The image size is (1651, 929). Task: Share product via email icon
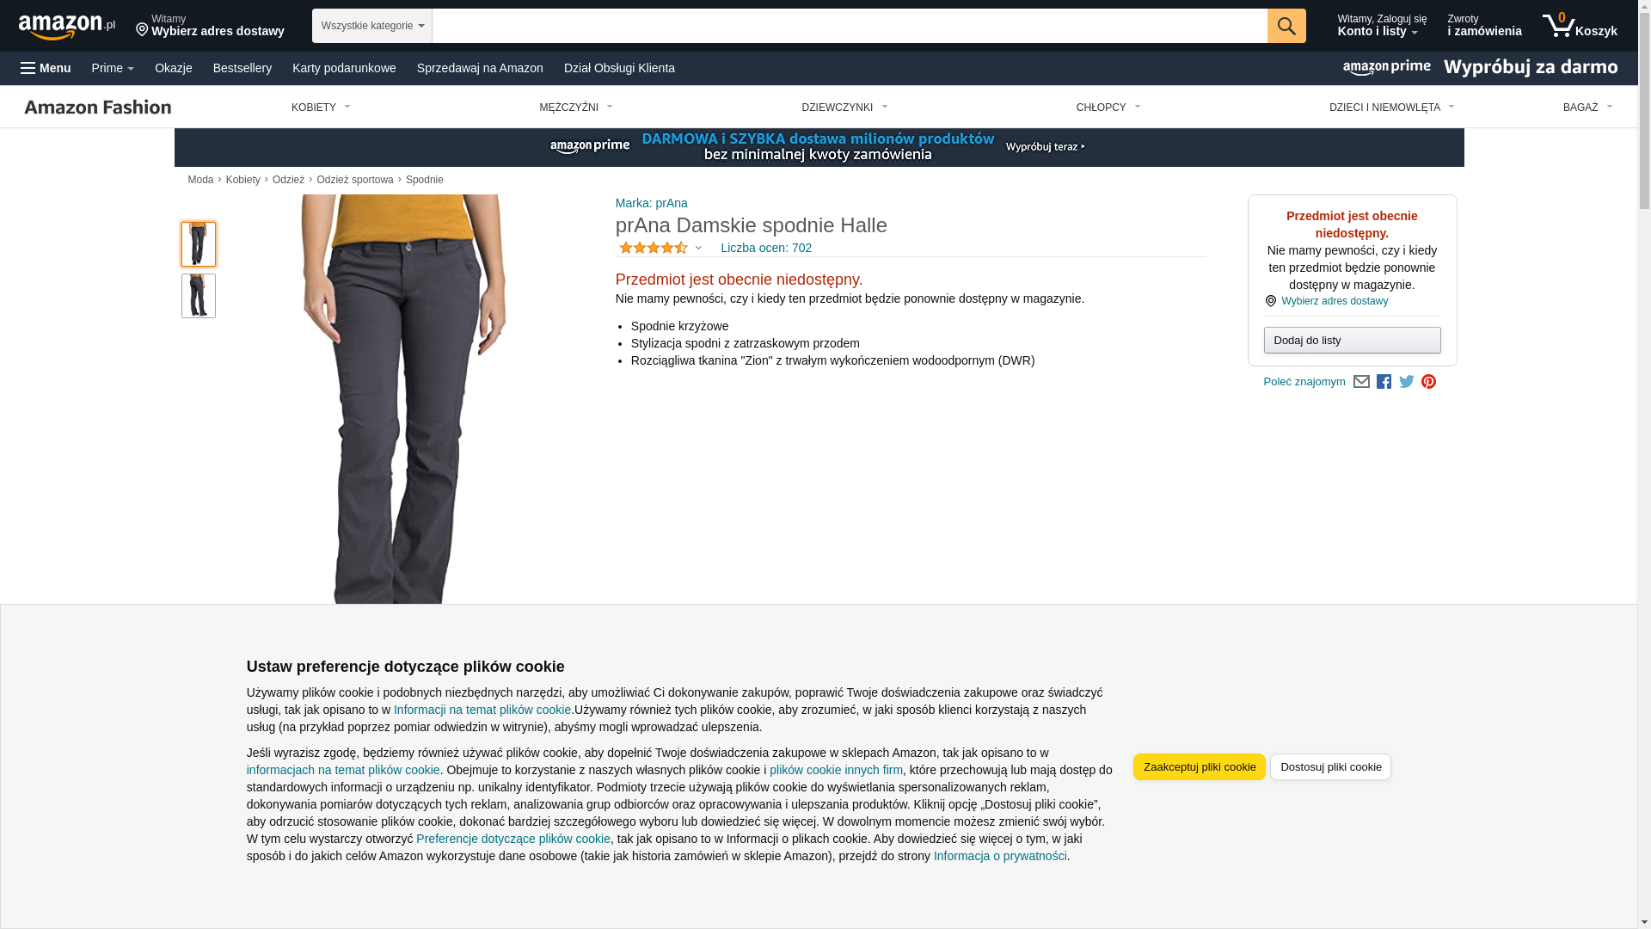pos(1360,382)
